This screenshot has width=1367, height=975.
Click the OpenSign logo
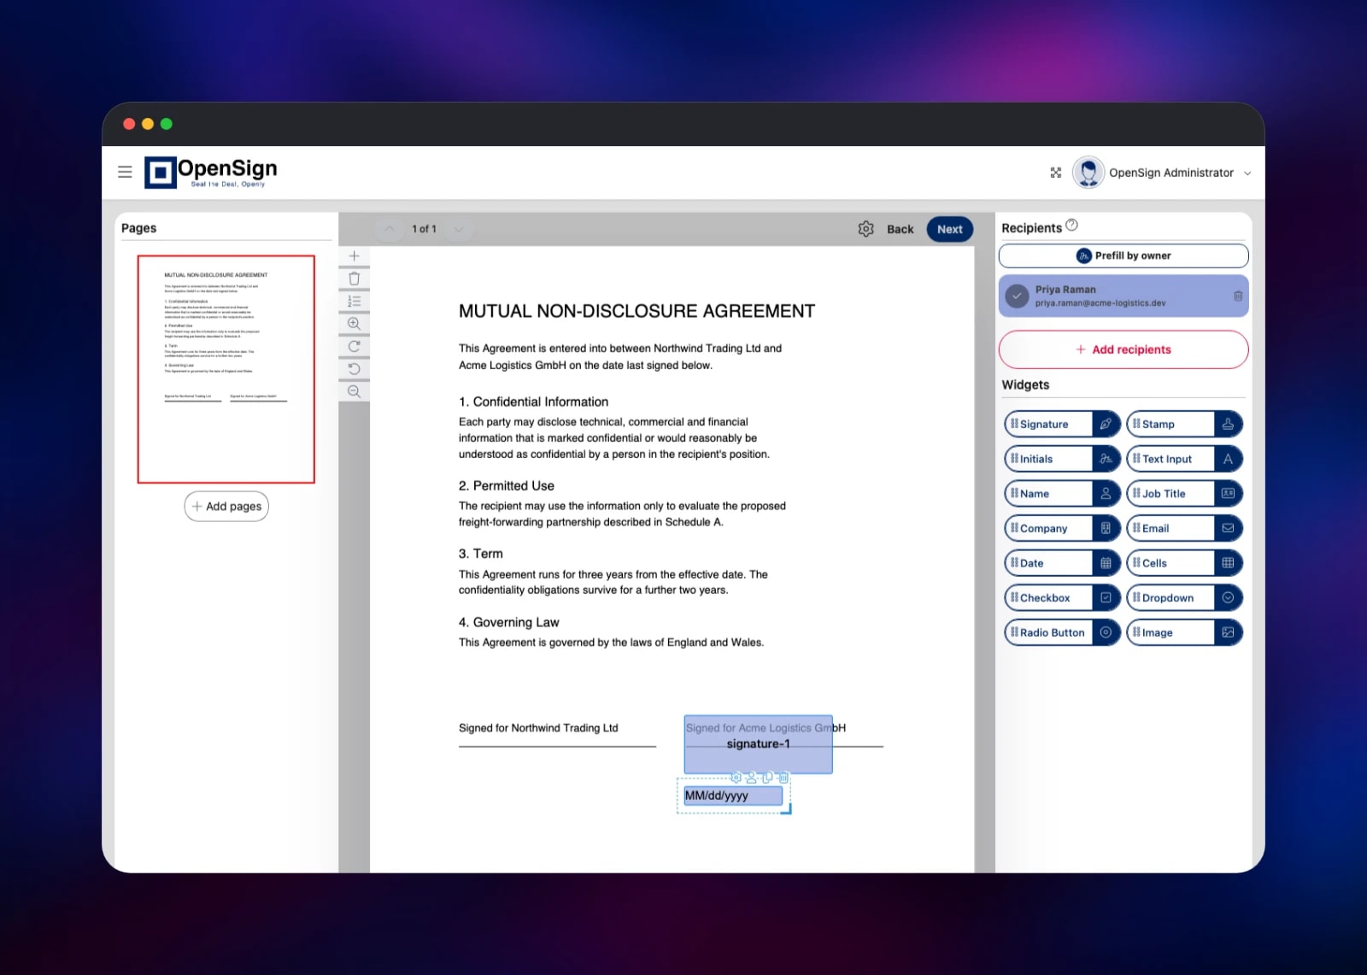point(211,172)
